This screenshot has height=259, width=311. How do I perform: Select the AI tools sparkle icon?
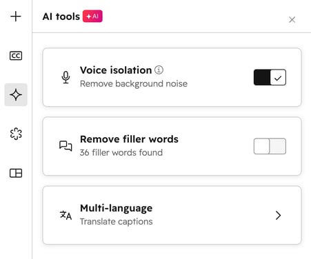pos(16,95)
